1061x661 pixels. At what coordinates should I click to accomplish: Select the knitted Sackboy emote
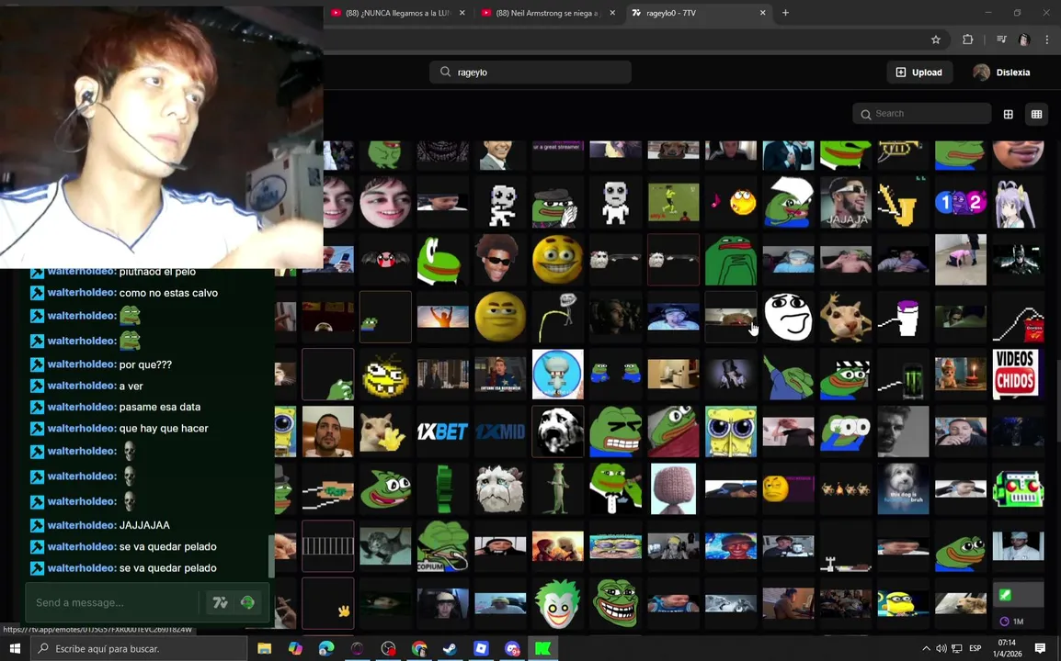[673, 488]
